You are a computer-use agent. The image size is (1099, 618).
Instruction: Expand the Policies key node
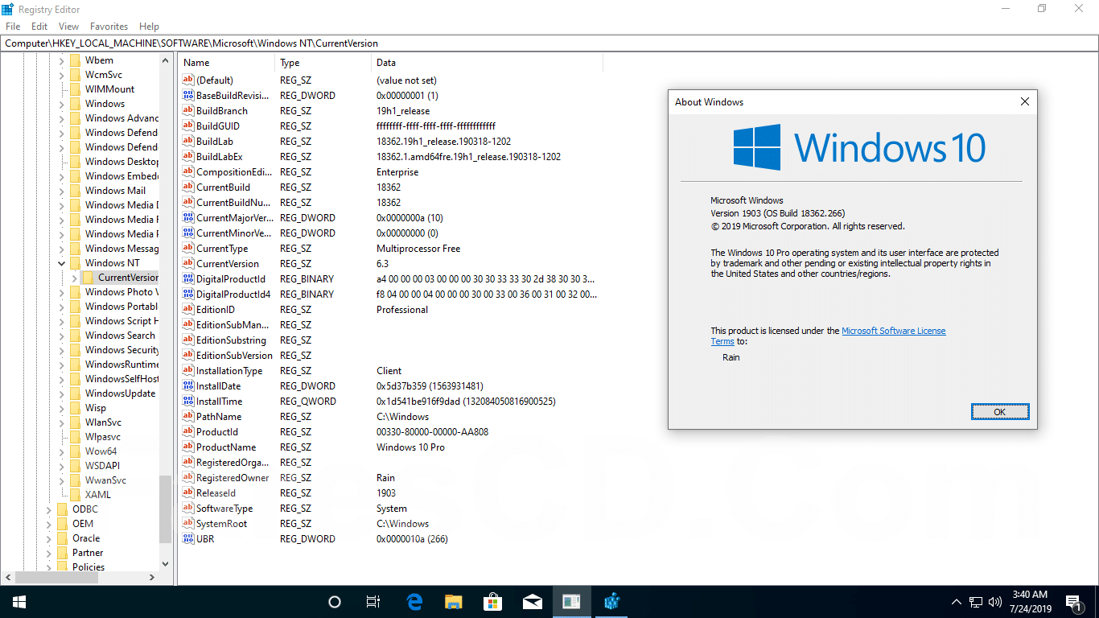pos(49,567)
